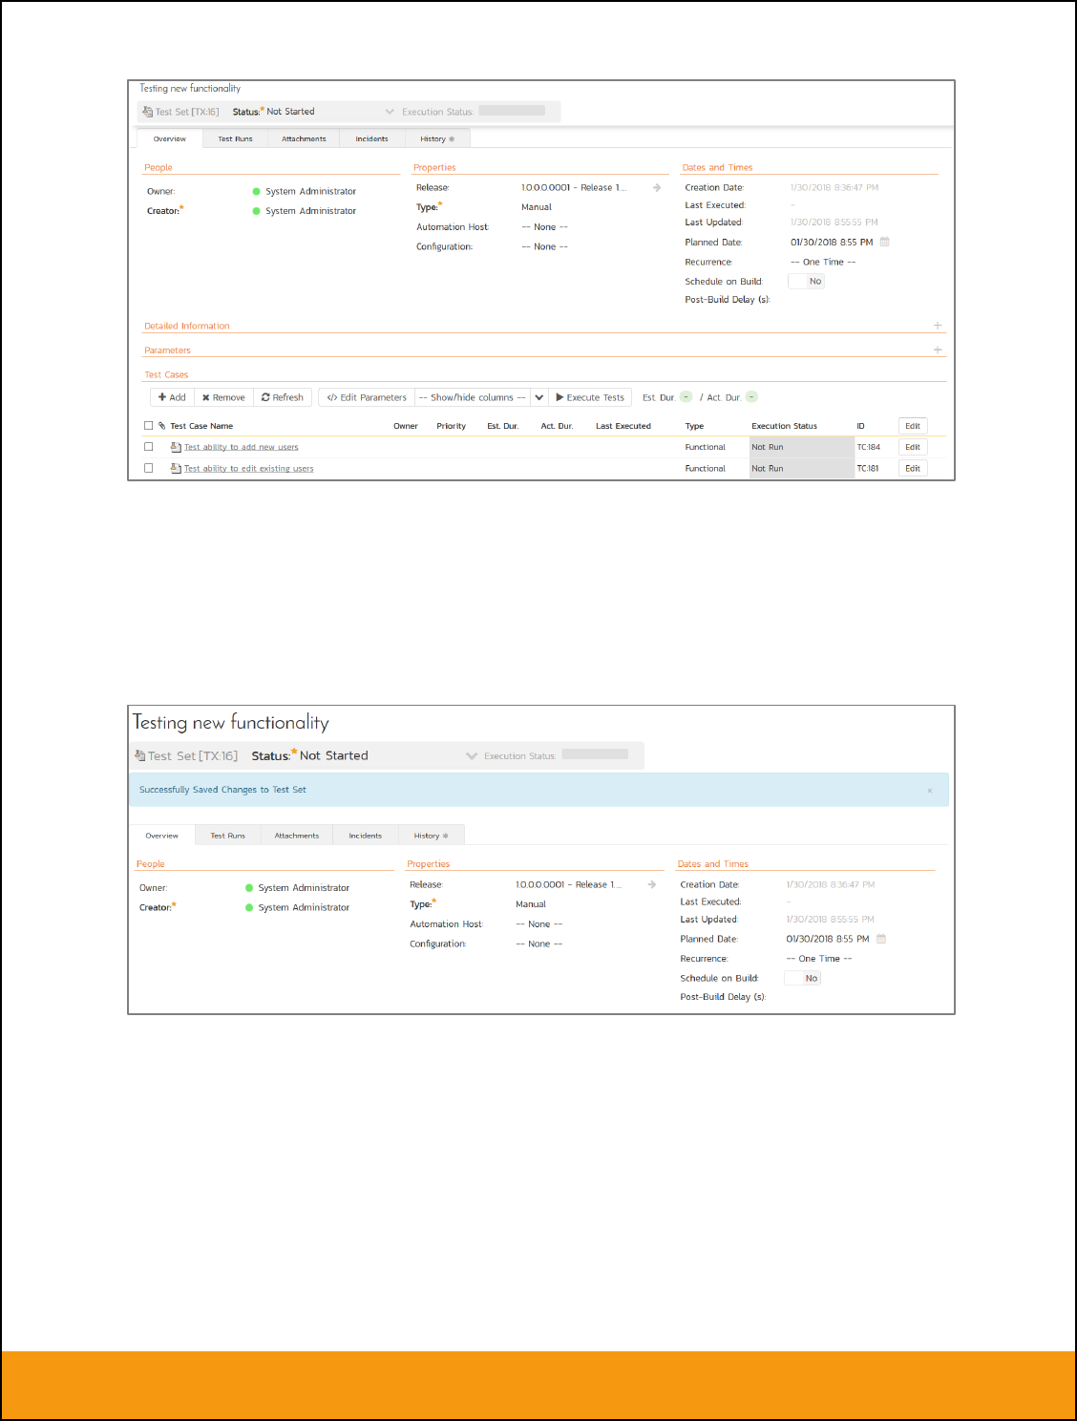Click Owner green status dot in upper screenshot
The height and width of the screenshot is (1421, 1077).
[256, 191]
